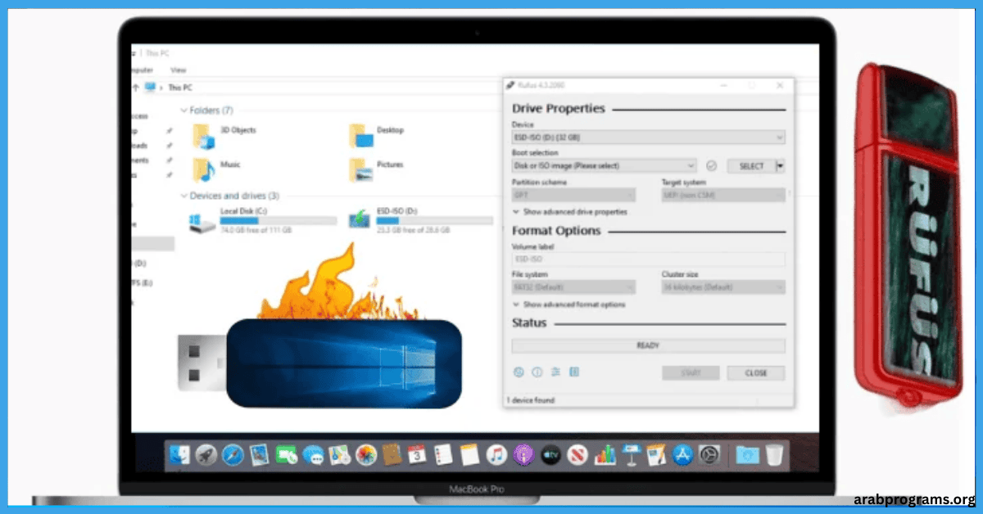The height and width of the screenshot is (514, 983).
Task: Open the Device dropdown in Rufus
Action: 648,138
